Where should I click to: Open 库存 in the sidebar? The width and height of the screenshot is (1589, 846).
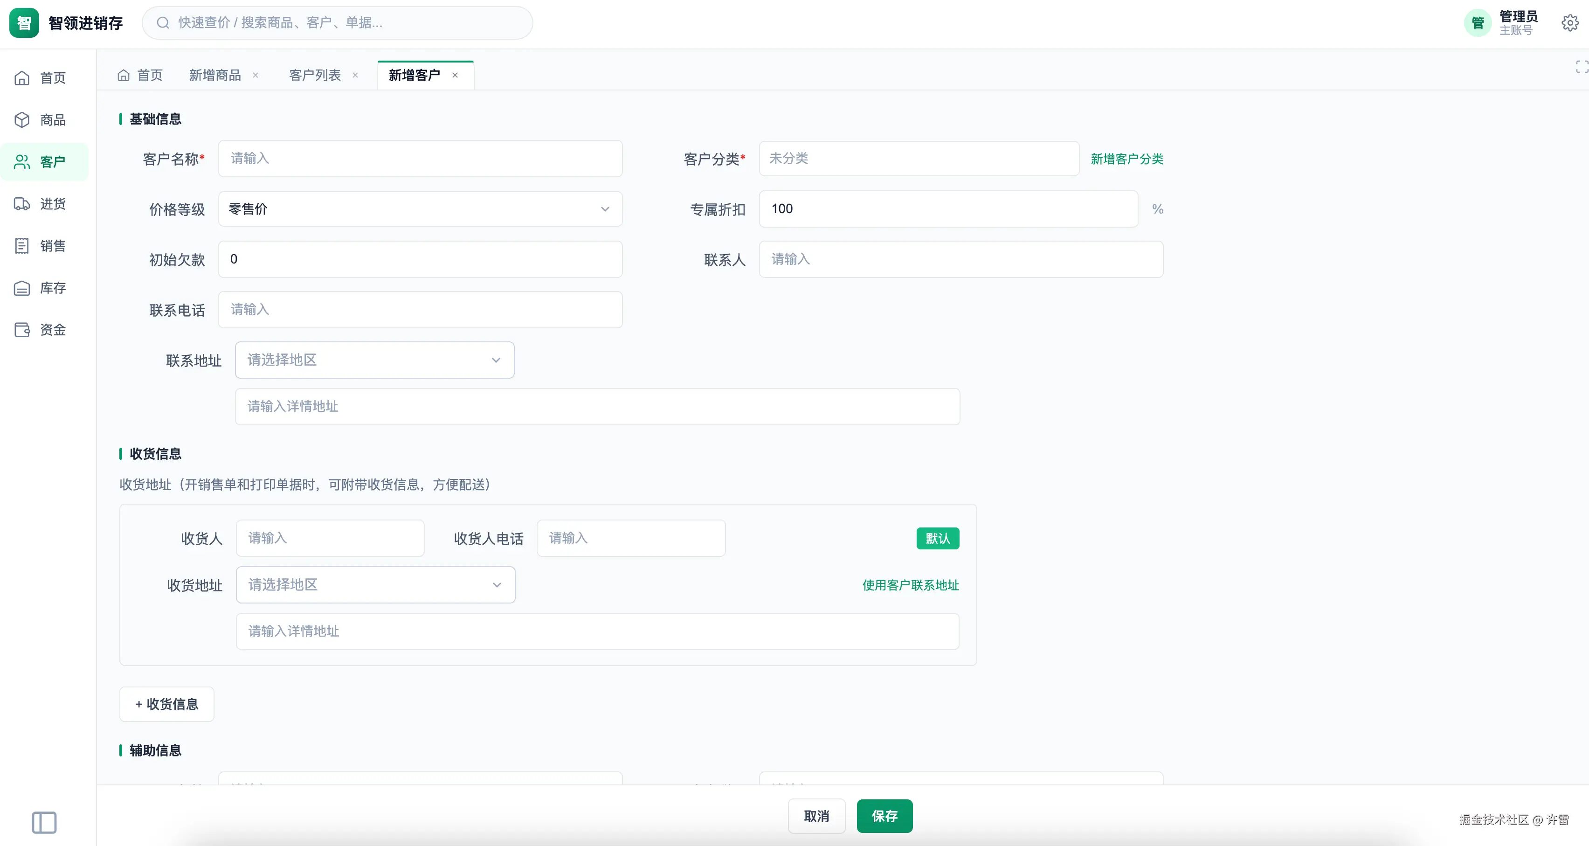tap(44, 288)
